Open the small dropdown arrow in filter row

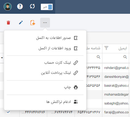[2, 58]
